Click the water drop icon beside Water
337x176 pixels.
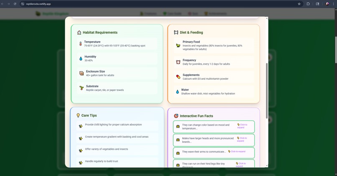tap(177, 91)
